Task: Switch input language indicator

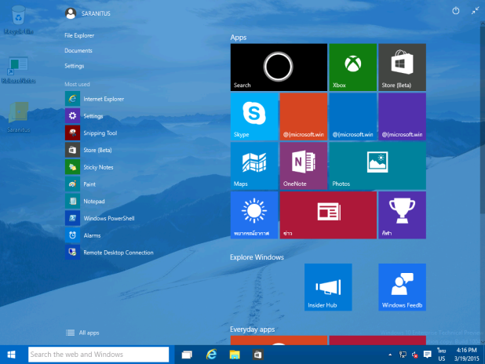Action: [x=442, y=355]
